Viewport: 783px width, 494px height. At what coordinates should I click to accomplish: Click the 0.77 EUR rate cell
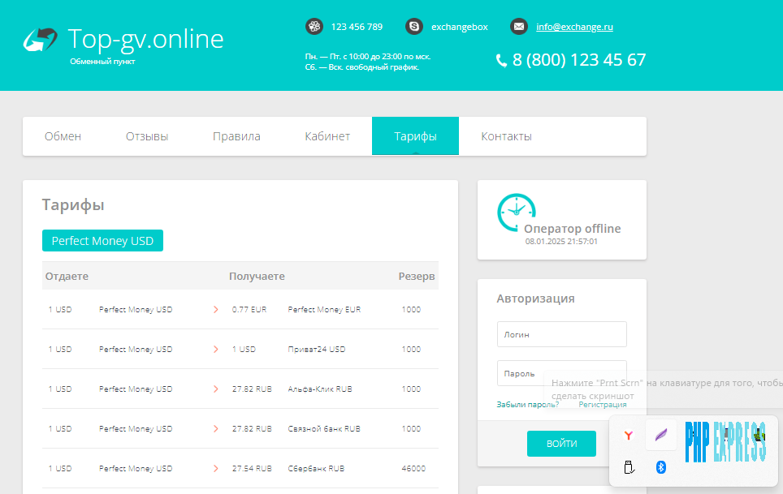[x=249, y=310]
